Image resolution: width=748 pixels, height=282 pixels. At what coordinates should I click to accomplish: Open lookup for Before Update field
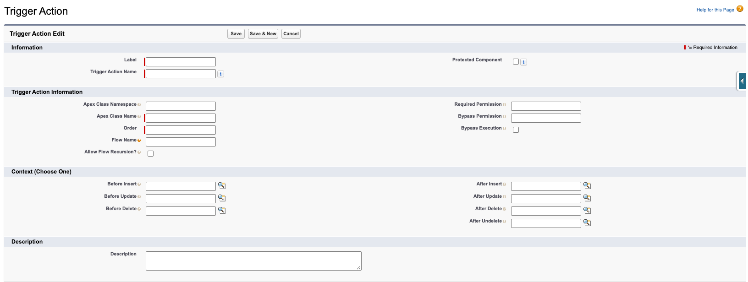pos(222,198)
